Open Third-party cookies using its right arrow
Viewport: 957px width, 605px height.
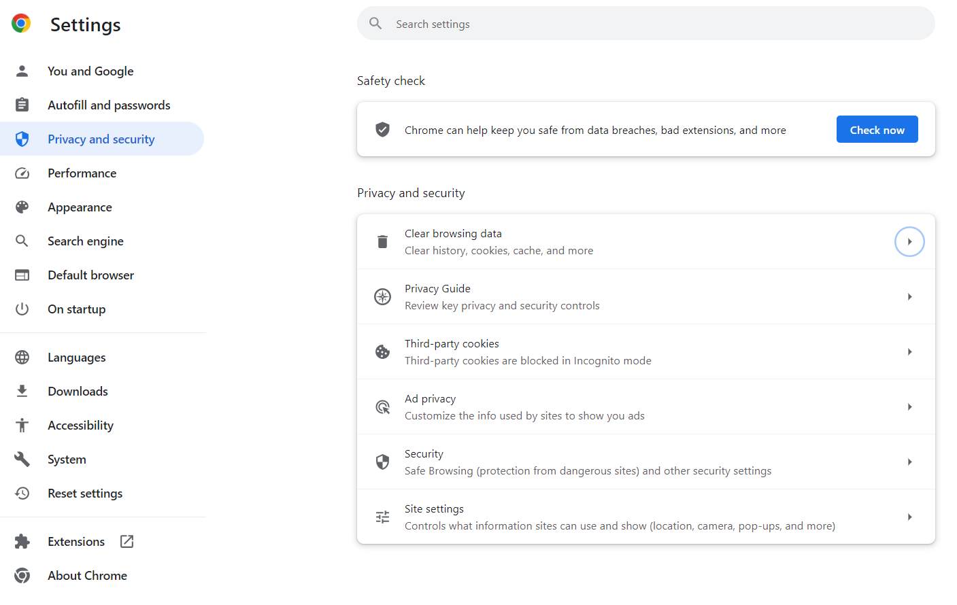click(x=909, y=351)
